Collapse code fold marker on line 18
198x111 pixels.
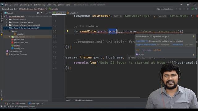(x=64, y=57)
